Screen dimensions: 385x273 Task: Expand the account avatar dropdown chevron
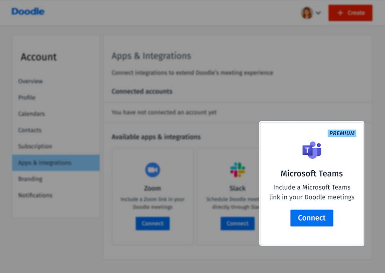[x=318, y=13]
